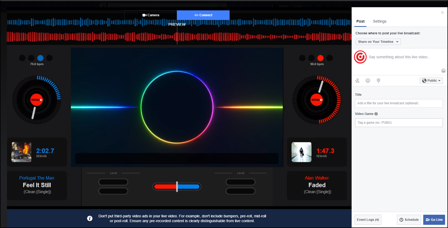Image resolution: width=448 pixels, height=228 pixels.
Task: Open the Public privacy dropdown
Action: (431, 81)
